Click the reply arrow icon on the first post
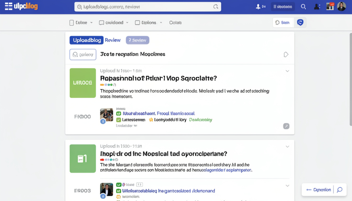The image size is (352, 201). pos(286,126)
